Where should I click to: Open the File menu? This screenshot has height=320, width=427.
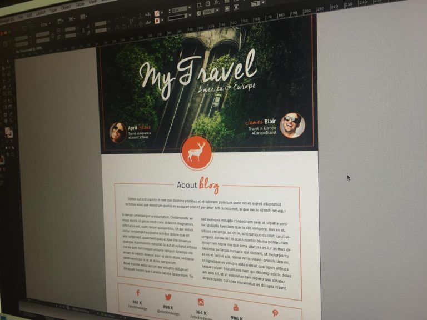(21, 17)
